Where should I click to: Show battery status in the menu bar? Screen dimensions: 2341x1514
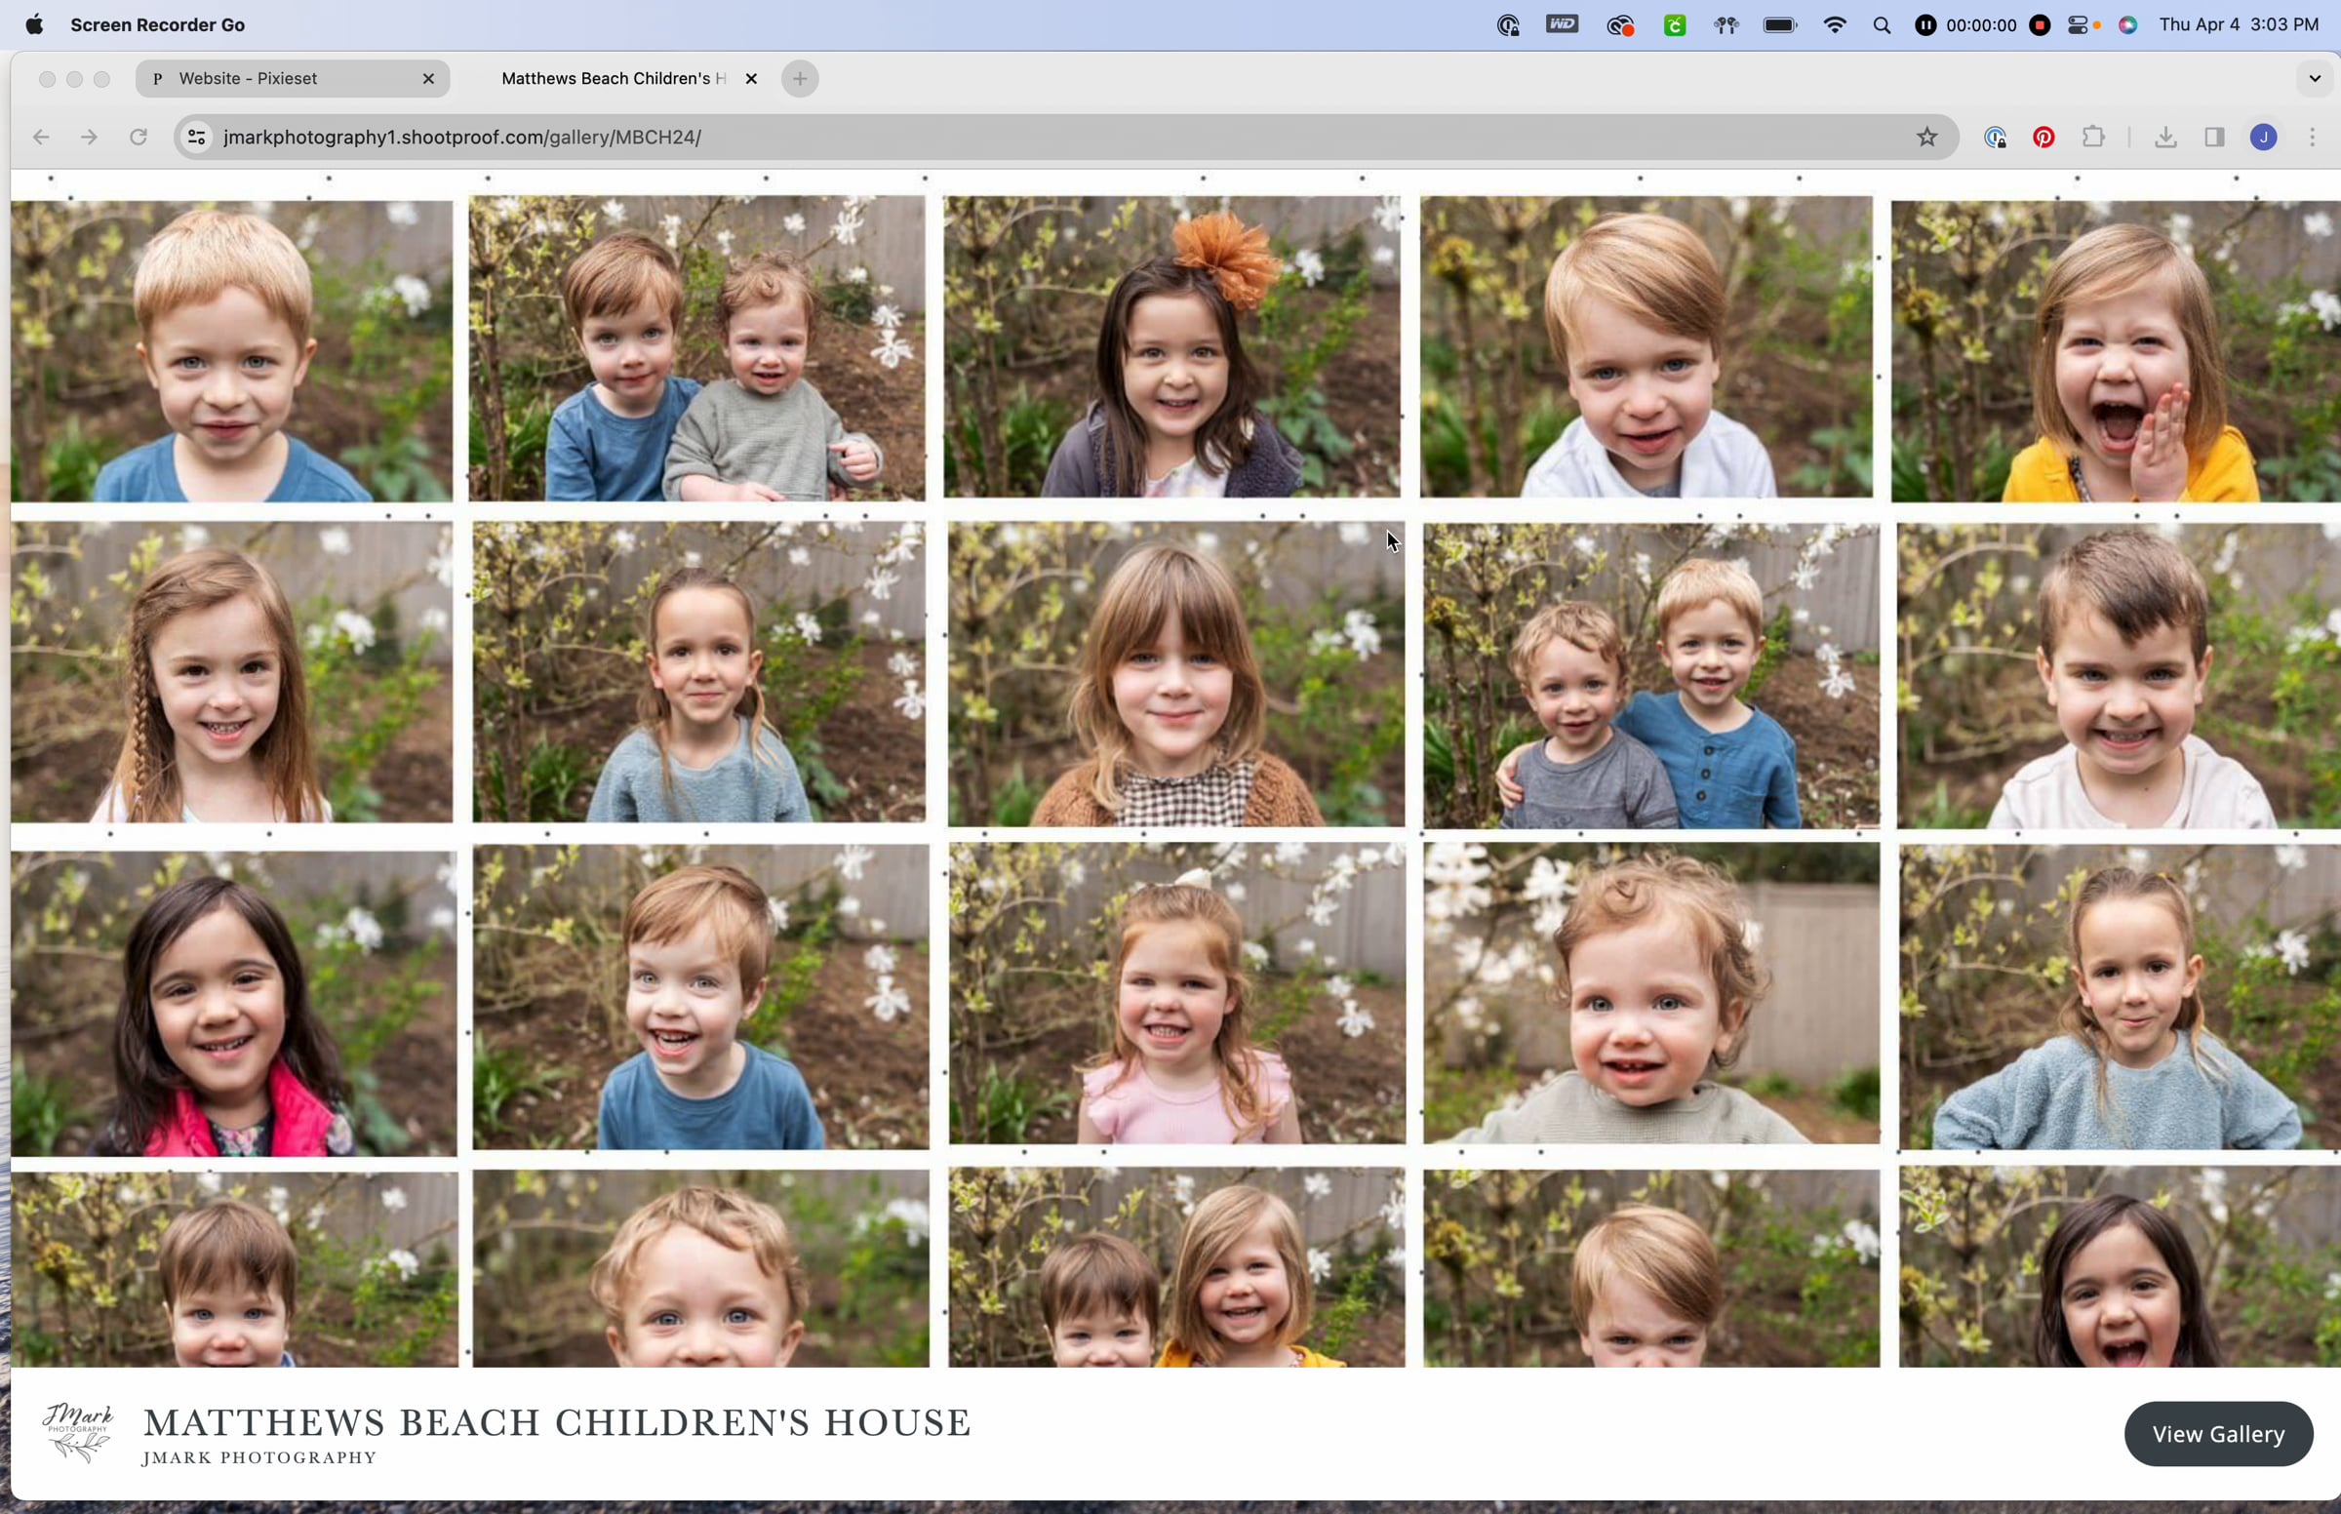(1780, 25)
